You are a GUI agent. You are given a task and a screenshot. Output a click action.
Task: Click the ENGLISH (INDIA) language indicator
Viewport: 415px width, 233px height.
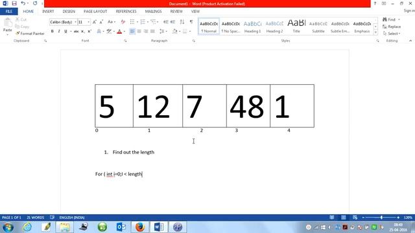pos(72,217)
